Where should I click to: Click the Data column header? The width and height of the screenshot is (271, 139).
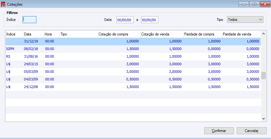(33, 34)
